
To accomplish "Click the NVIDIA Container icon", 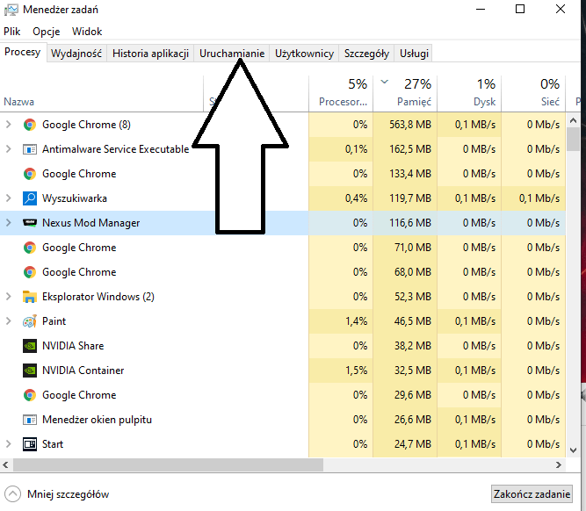I will coord(30,371).
